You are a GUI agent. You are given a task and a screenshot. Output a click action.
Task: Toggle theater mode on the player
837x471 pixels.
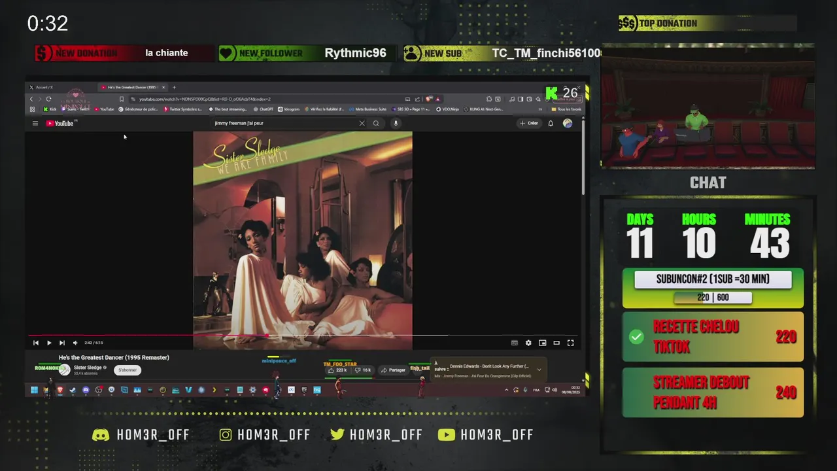coord(556,343)
